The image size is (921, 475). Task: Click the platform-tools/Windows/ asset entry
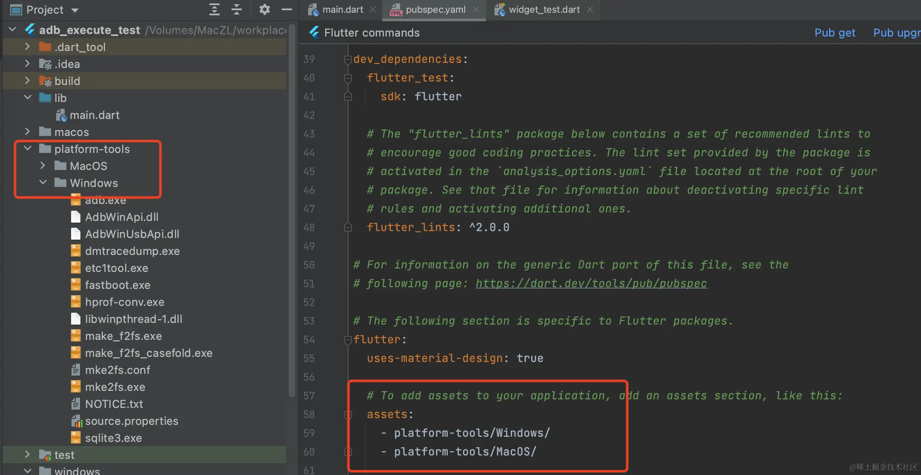(472, 433)
